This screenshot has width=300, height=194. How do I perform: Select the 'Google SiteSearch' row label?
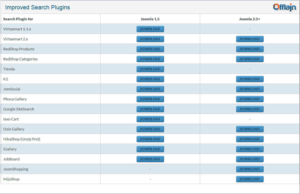(19, 109)
